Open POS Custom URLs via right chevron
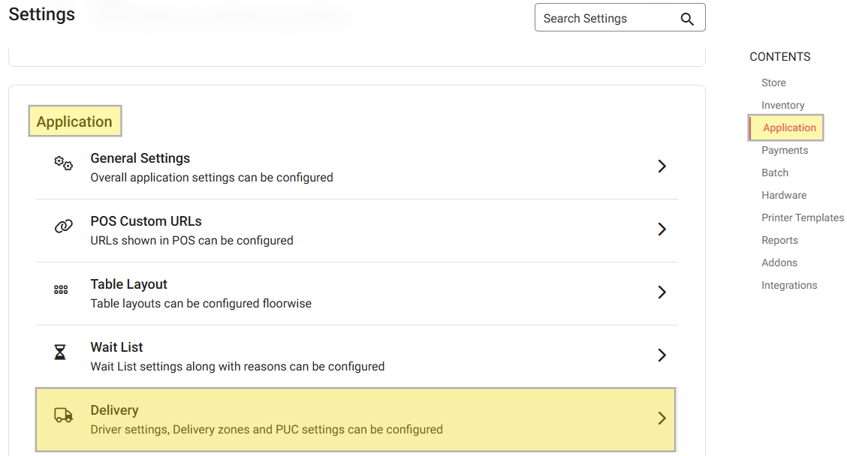 coord(662,229)
